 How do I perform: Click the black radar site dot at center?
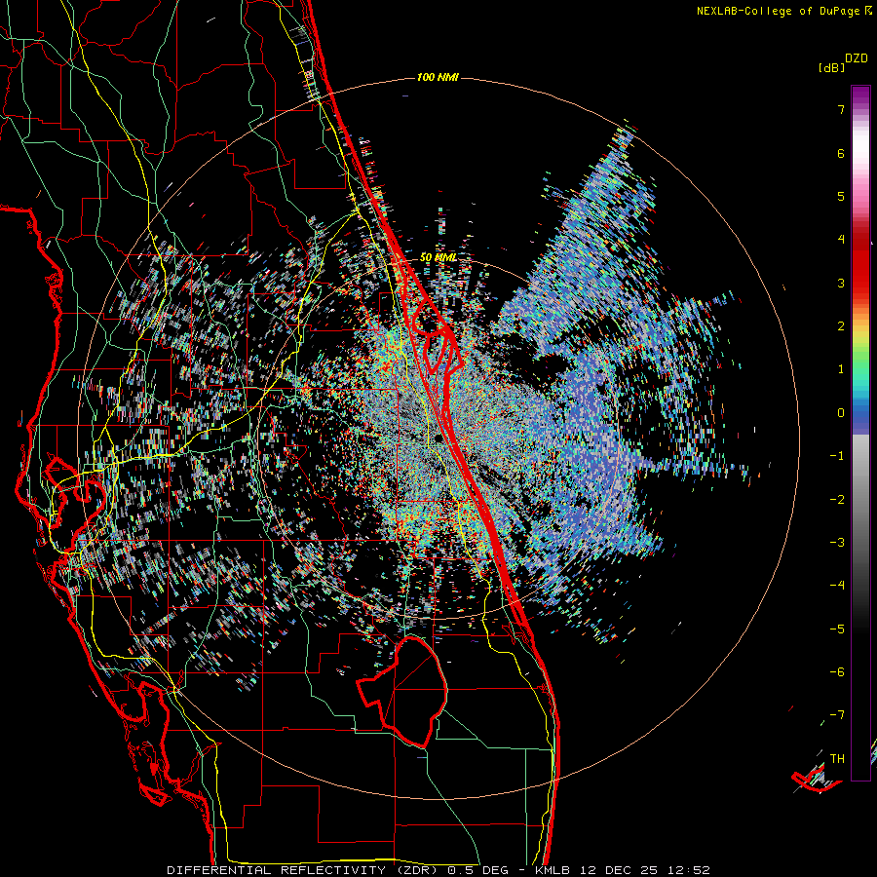tap(438, 438)
